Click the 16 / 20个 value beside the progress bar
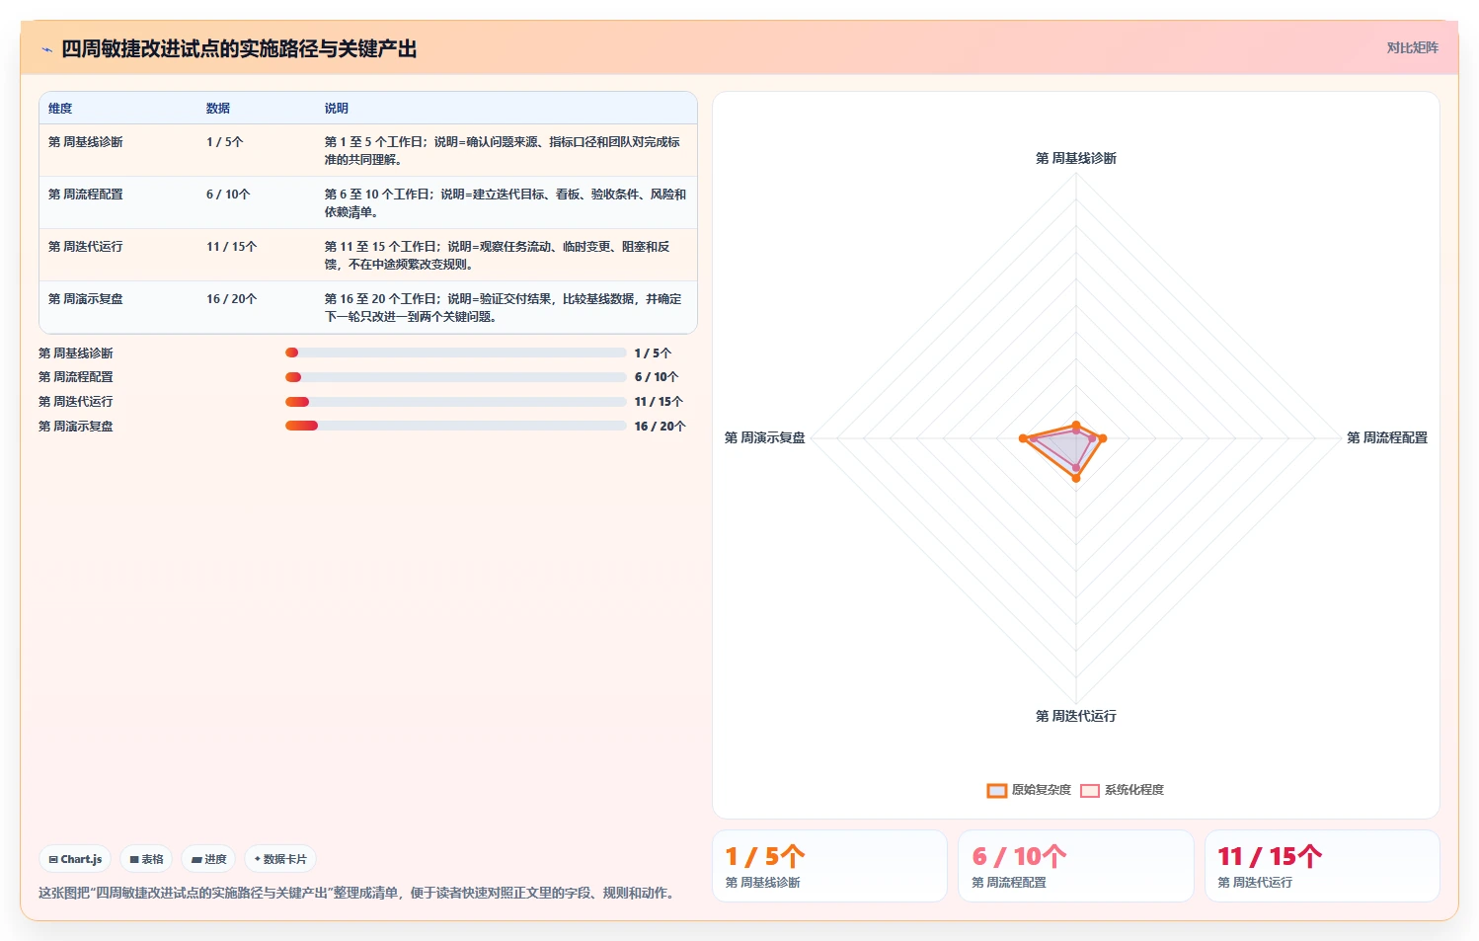This screenshot has width=1479, height=941. [x=660, y=427]
